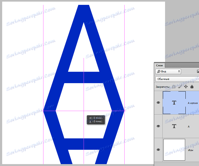Click the А копия layer name
Viewport: 199px width, 166px height.
pos(193,103)
